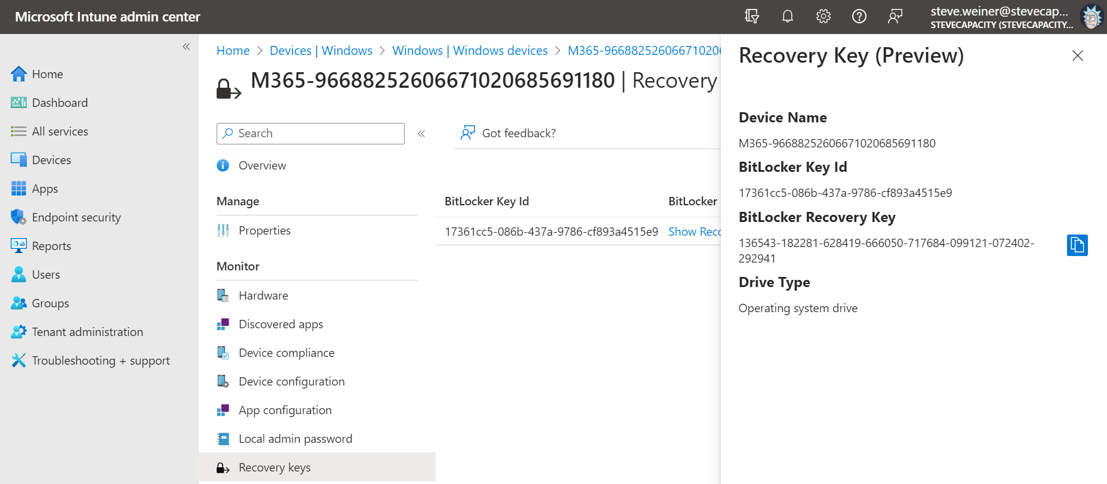1107x484 pixels.
Task: Click Devices monitor icon in sidebar
Action: click(18, 160)
